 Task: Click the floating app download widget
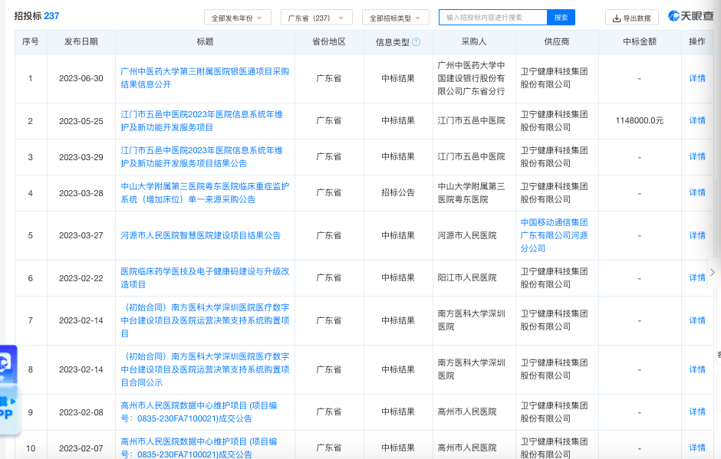click(x=8, y=389)
